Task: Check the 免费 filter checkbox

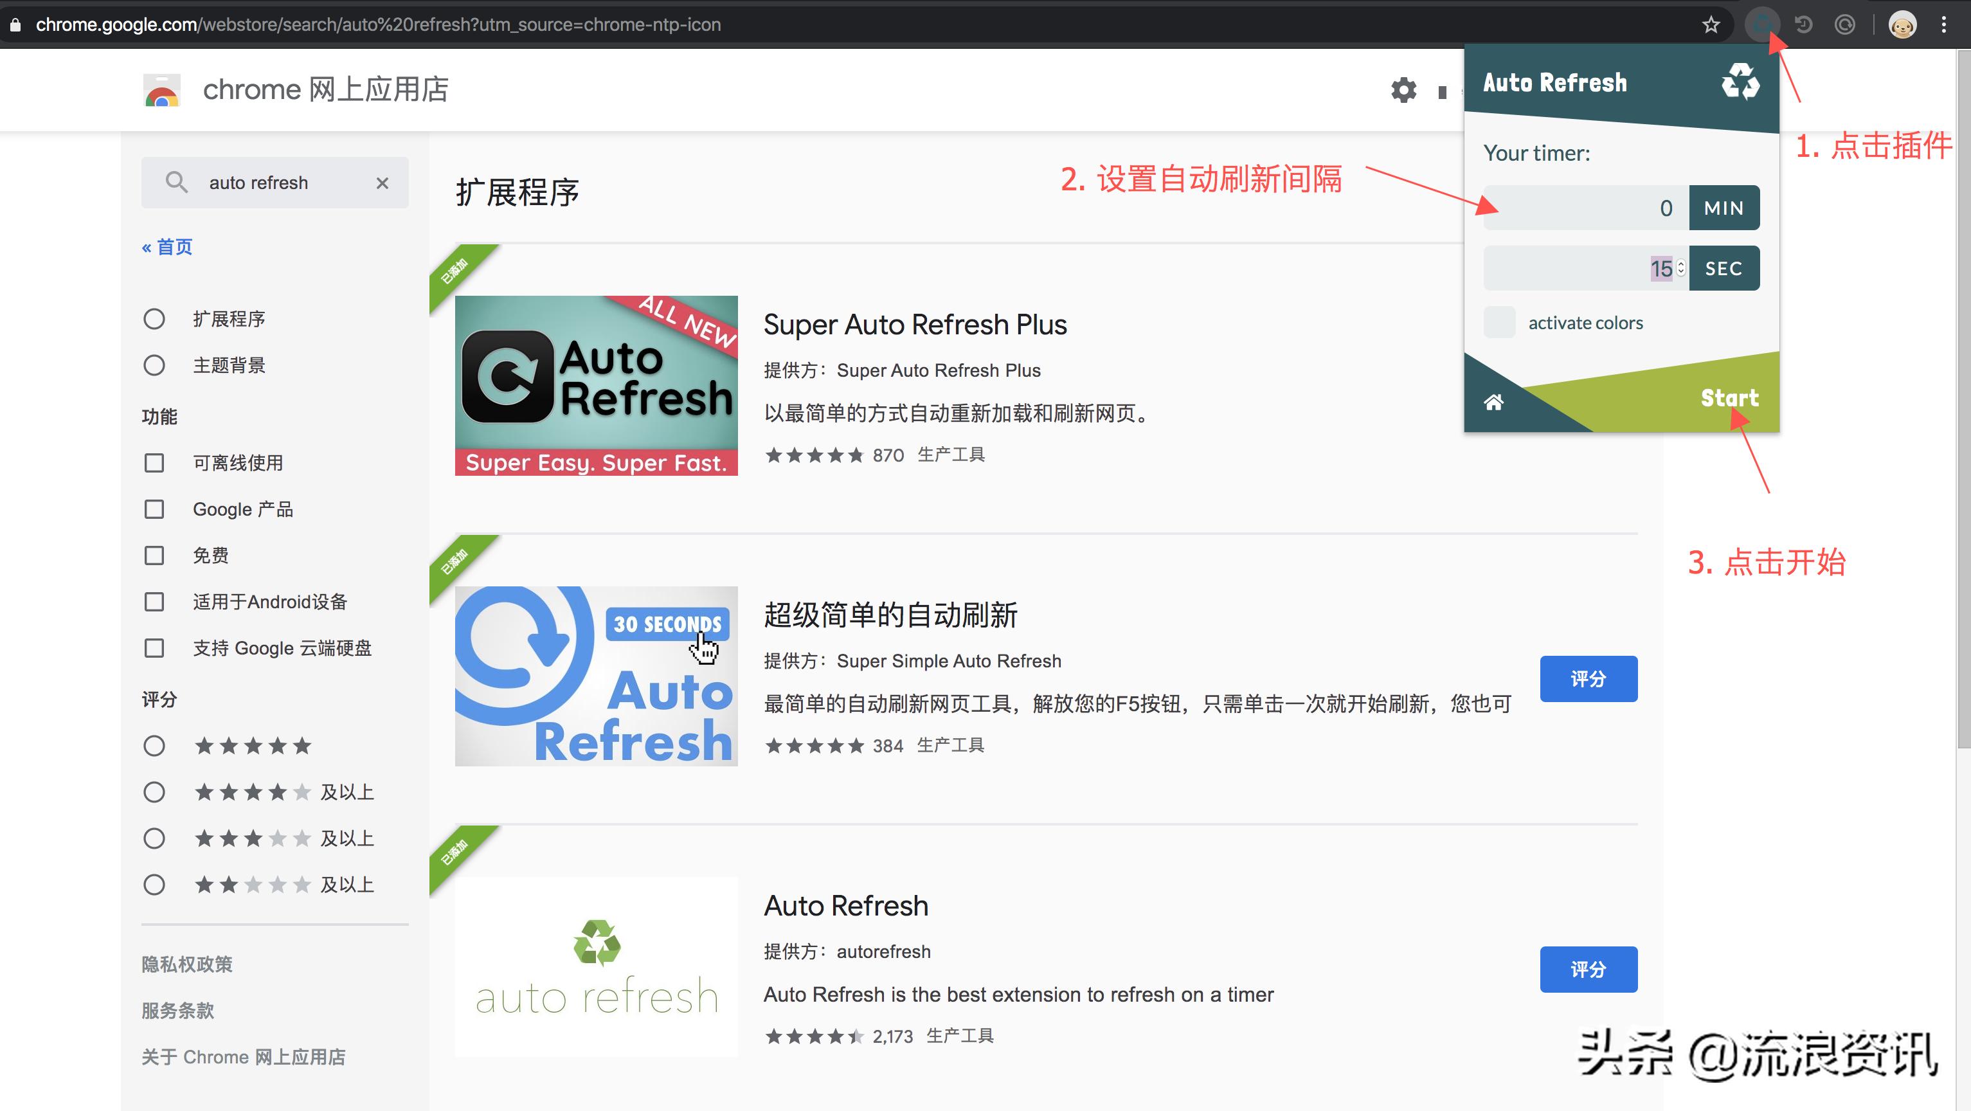Action: (x=154, y=555)
